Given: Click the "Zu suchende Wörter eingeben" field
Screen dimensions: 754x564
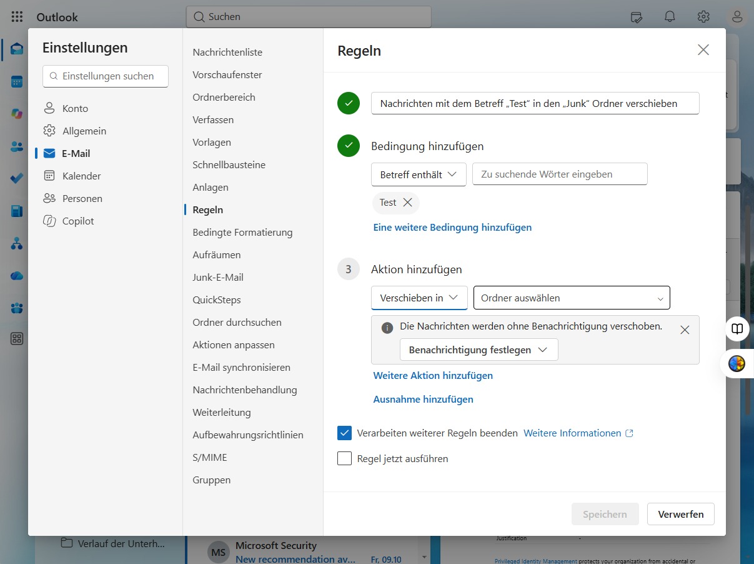Looking at the screenshot, I should (560, 174).
